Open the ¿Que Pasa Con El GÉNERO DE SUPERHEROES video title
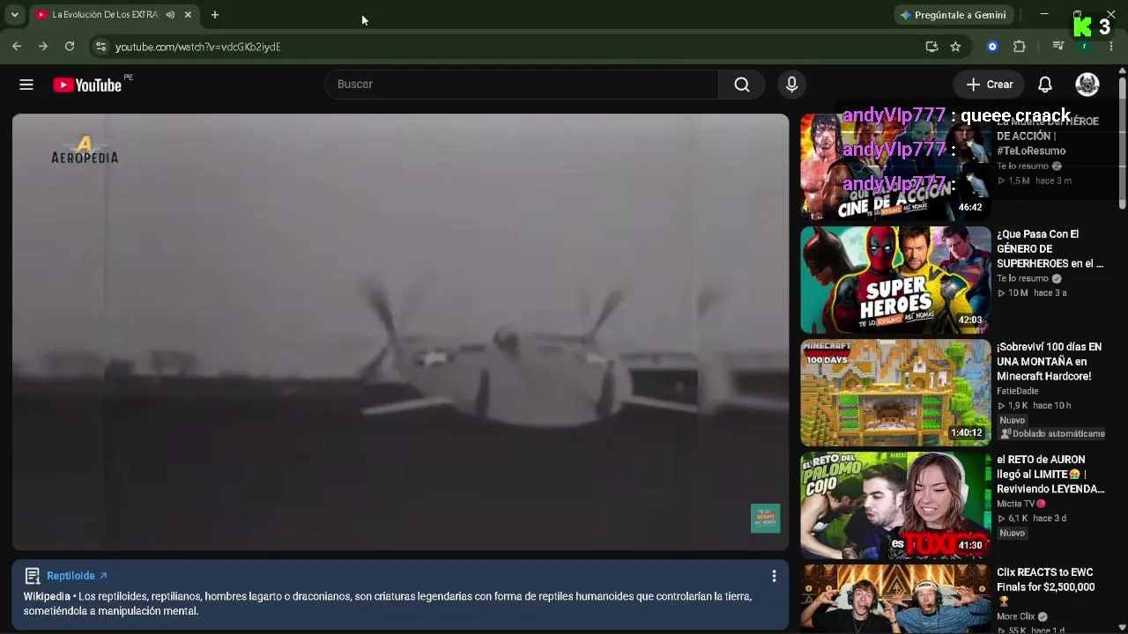 [1050, 249]
